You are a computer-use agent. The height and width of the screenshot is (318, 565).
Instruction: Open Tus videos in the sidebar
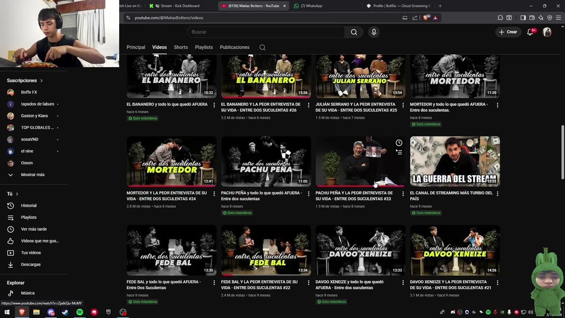point(31,253)
